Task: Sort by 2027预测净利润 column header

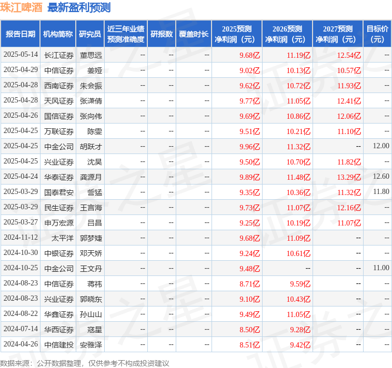Action: [338, 34]
